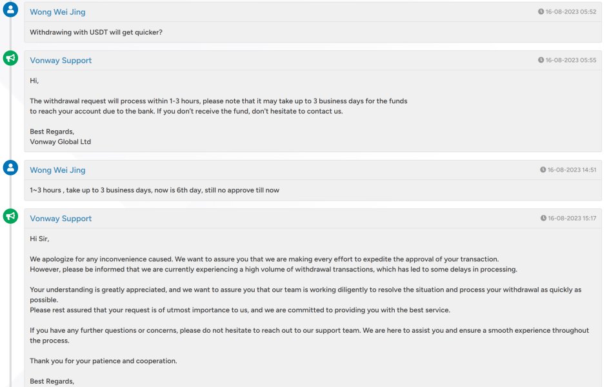Click the 'Withdrawing with USDT will get quicker?' message
The image size is (609, 387).
[x=96, y=32]
